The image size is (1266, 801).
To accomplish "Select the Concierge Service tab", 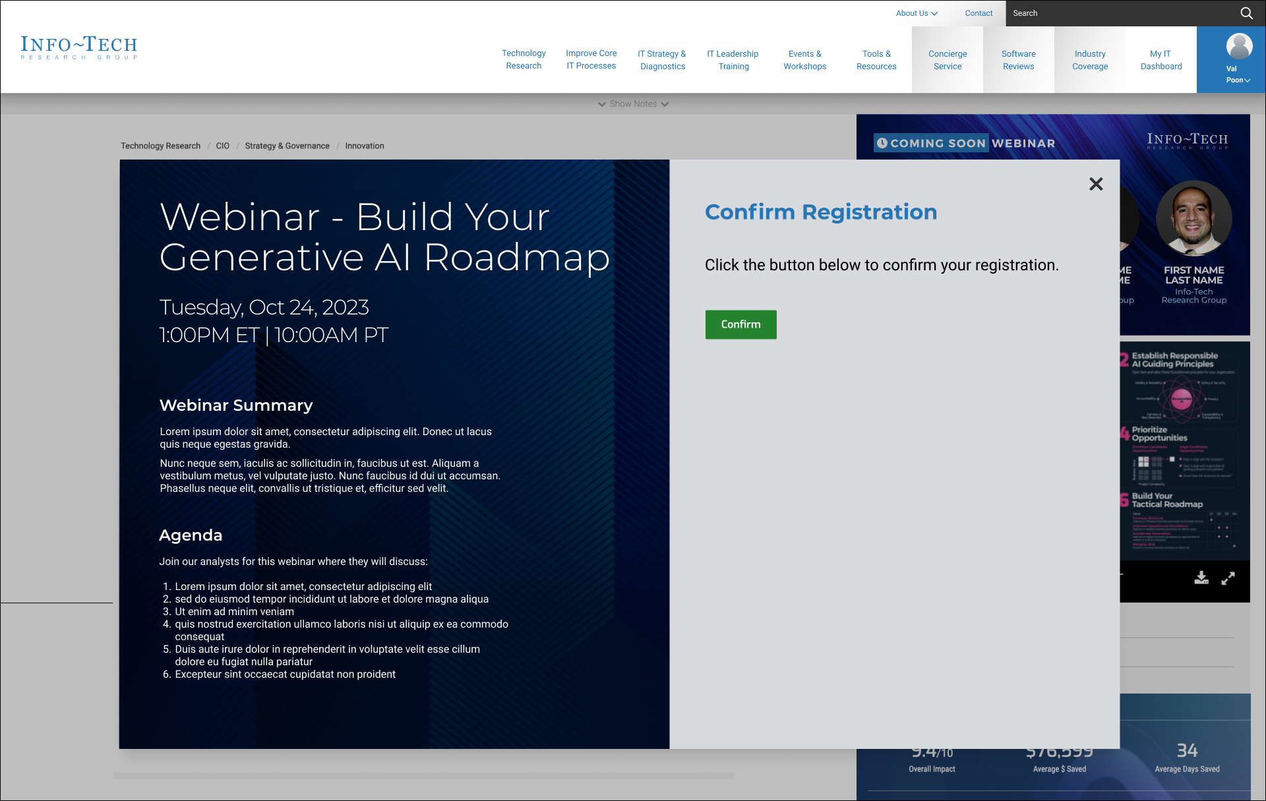I will pyautogui.click(x=948, y=59).
